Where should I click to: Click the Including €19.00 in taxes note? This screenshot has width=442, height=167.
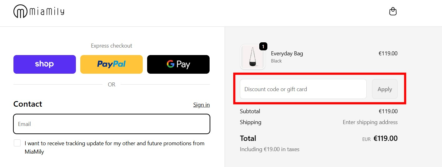click(270, 149)
